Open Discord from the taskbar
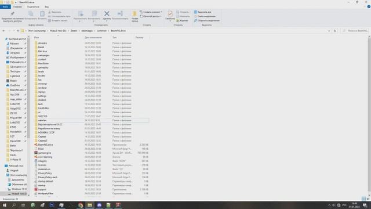This screenshot has width=371, height=209. (x=99, y=205)
